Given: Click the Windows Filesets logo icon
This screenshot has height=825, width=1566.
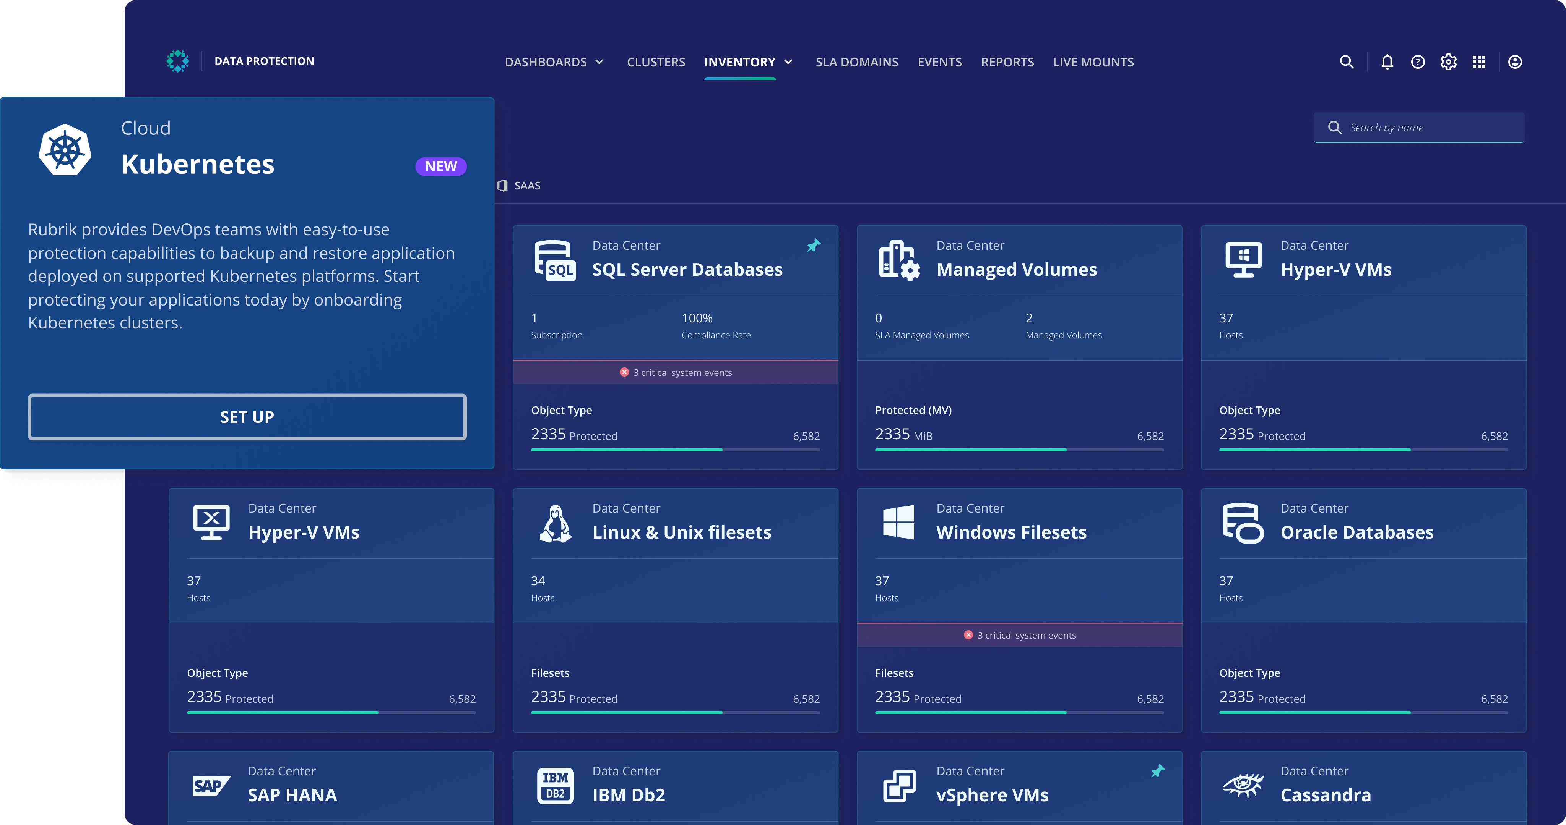Looking at the screenshot, I should (x=898, y=522).
